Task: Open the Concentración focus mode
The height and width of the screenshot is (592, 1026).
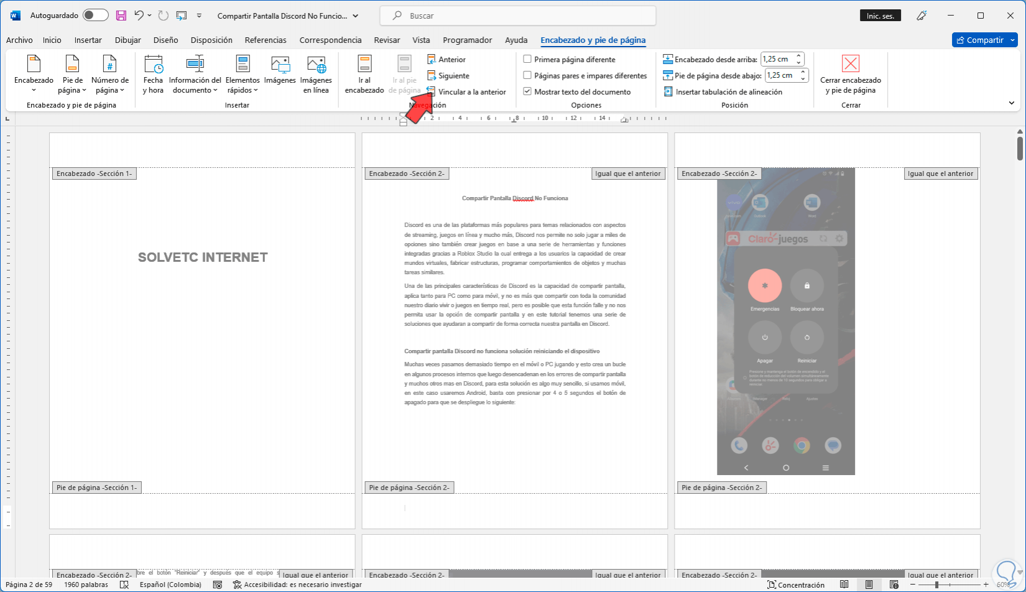Action: [796, 585]
